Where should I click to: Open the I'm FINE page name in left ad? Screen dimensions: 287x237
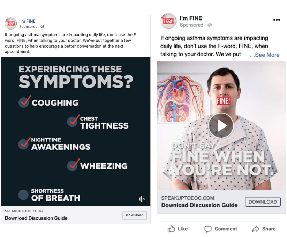(27, 21)
